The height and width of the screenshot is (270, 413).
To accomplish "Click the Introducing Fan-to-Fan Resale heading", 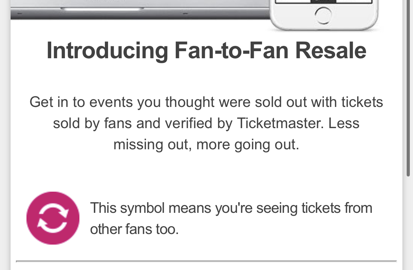I will tap(206, 50).
